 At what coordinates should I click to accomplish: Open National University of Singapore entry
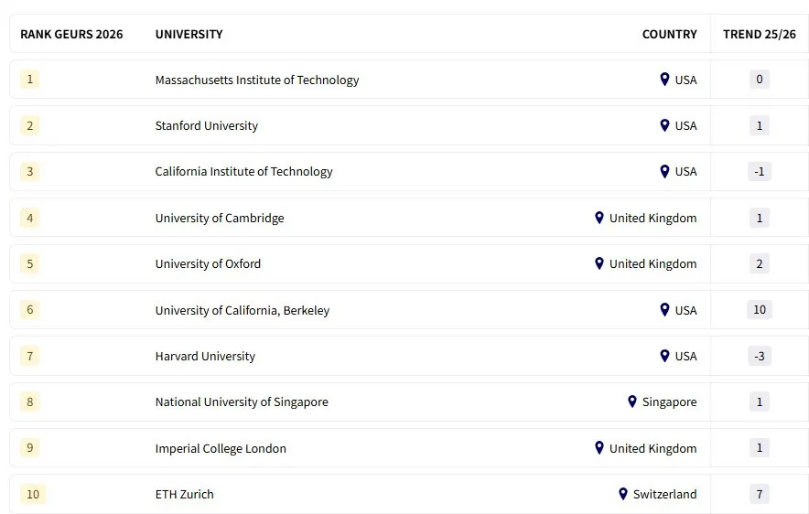pos(242,402)
